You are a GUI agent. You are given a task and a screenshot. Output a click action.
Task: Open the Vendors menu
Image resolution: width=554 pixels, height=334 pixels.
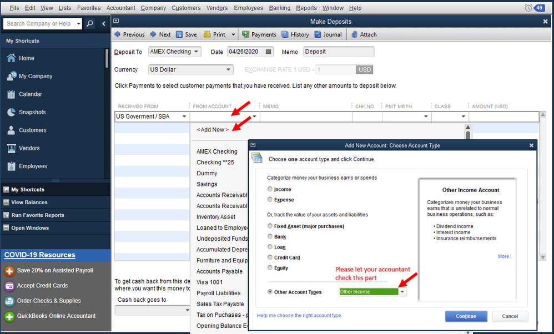tap(217, 8)
